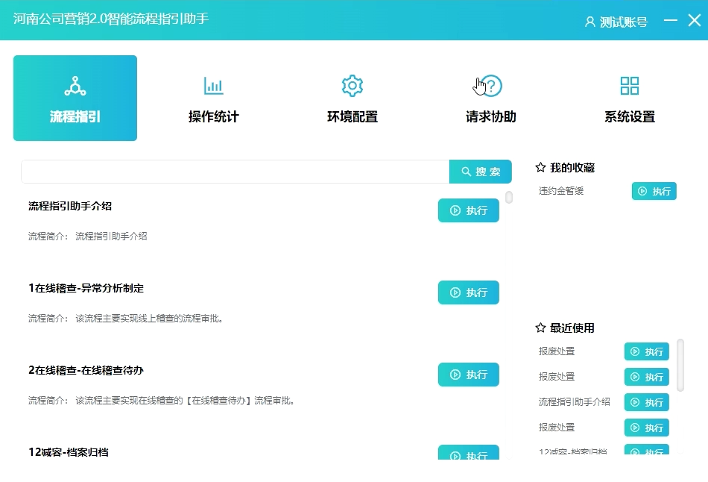Run the first 报废处置 in recently used
Image resolution: width=708 pixels, height=482 pixels.
point(647,351)
